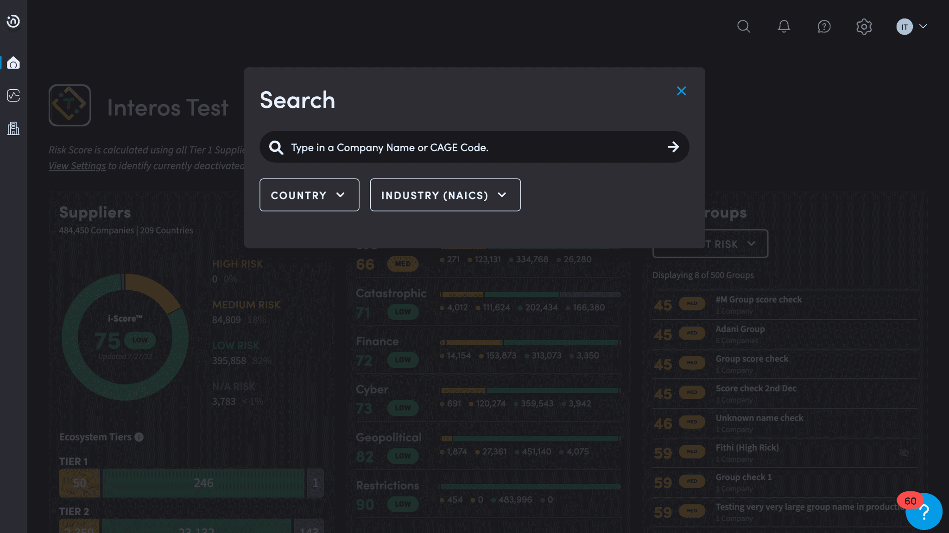Select the LOW RISK legend label
Image resolution: width=949 pixels, height=533 pixels.
tap(235, 345)
